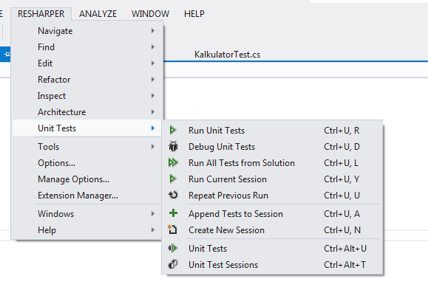Click the Unit Tests explorer window icon
Viewport: 428px width, 290px height.
pyautogui.click(x=173, y=248)
